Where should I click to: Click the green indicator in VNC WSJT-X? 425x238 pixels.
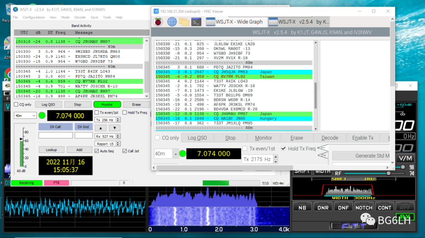183,154
